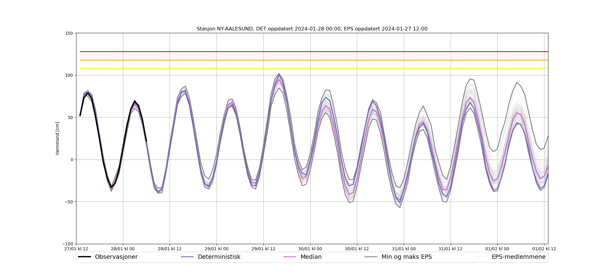Click the yellow horizontal threshold line
This screenshot has height=274, width=609.
pyautogui.click(x=314, y=68)
